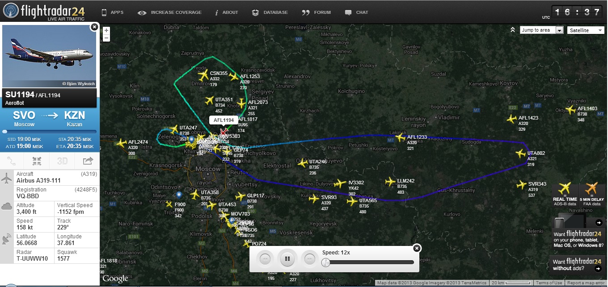Image resolution: width=608 pixels, height=287 pixels.
Task: Select aircraft AFL1423 on the map
Action: [512, 119]
